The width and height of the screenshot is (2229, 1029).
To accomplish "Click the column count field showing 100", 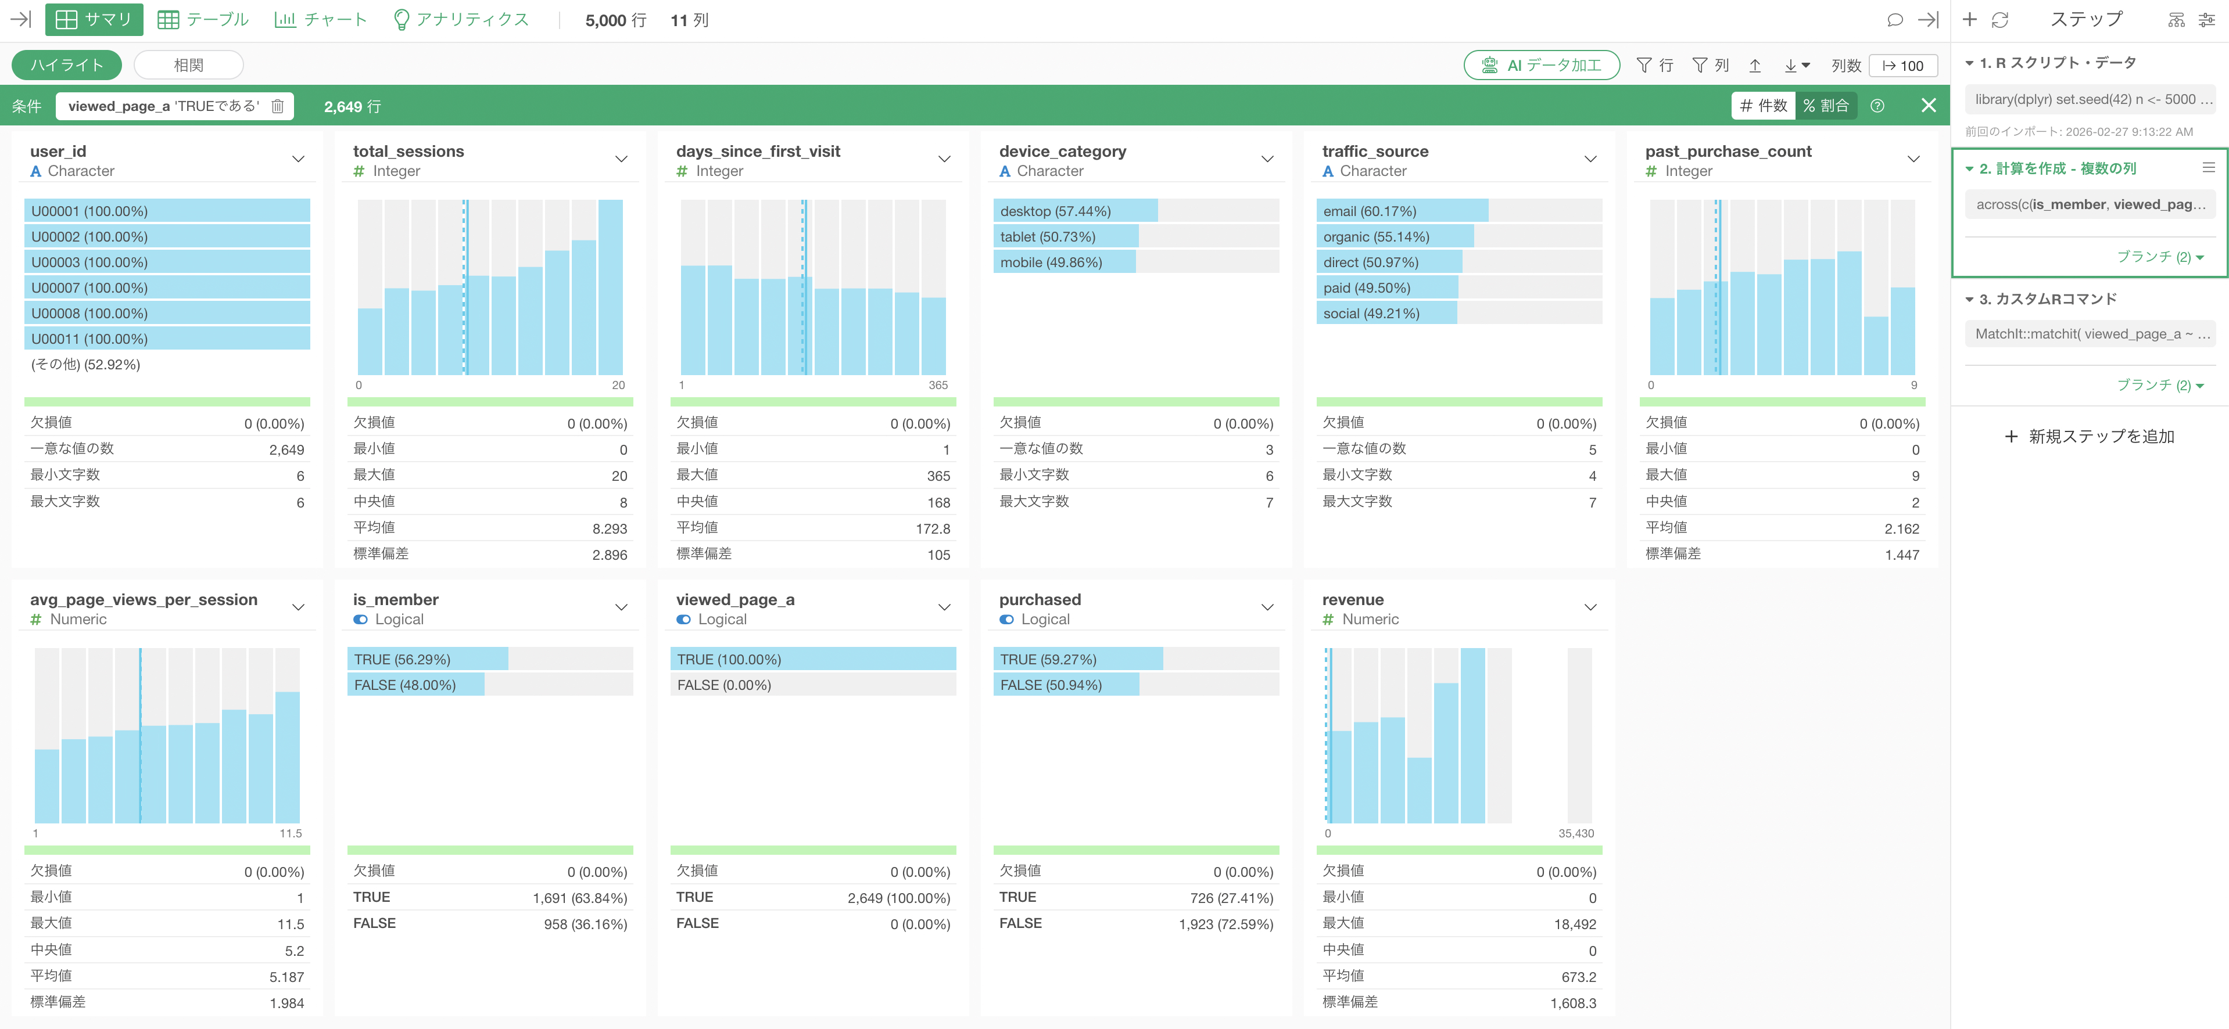I will tap(1903, 65).
